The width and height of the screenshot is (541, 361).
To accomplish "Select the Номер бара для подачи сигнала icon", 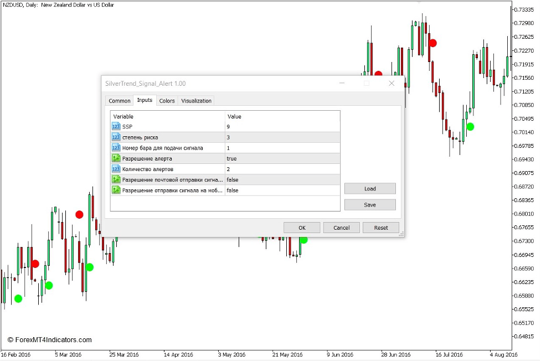I will pos(116,148).
